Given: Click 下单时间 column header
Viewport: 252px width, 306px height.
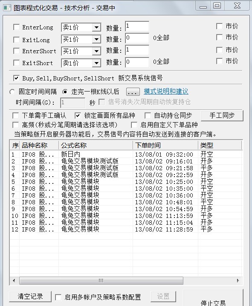Looking at the screenshot, I should click(165, 145).
